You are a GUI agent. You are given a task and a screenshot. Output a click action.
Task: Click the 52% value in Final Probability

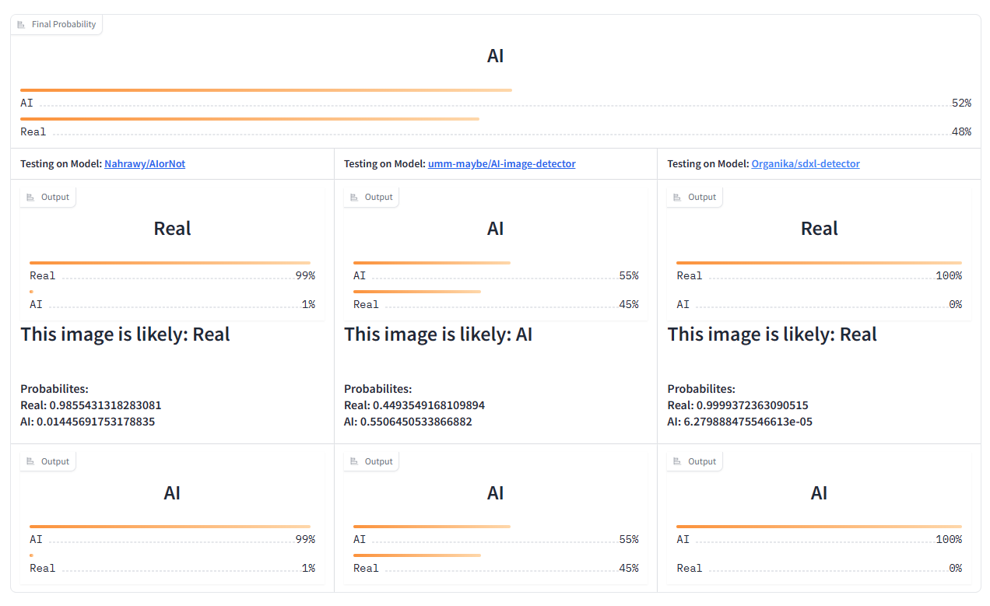pyautogui.click(x=961, y=103)
